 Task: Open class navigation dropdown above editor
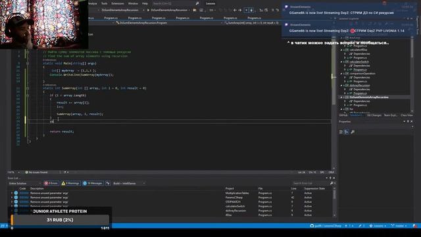click(x=168, y=23)
